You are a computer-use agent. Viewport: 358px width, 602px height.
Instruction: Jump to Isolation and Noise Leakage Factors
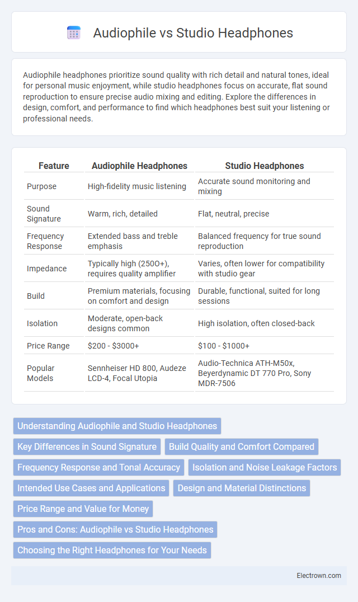[x=265, y=467]
